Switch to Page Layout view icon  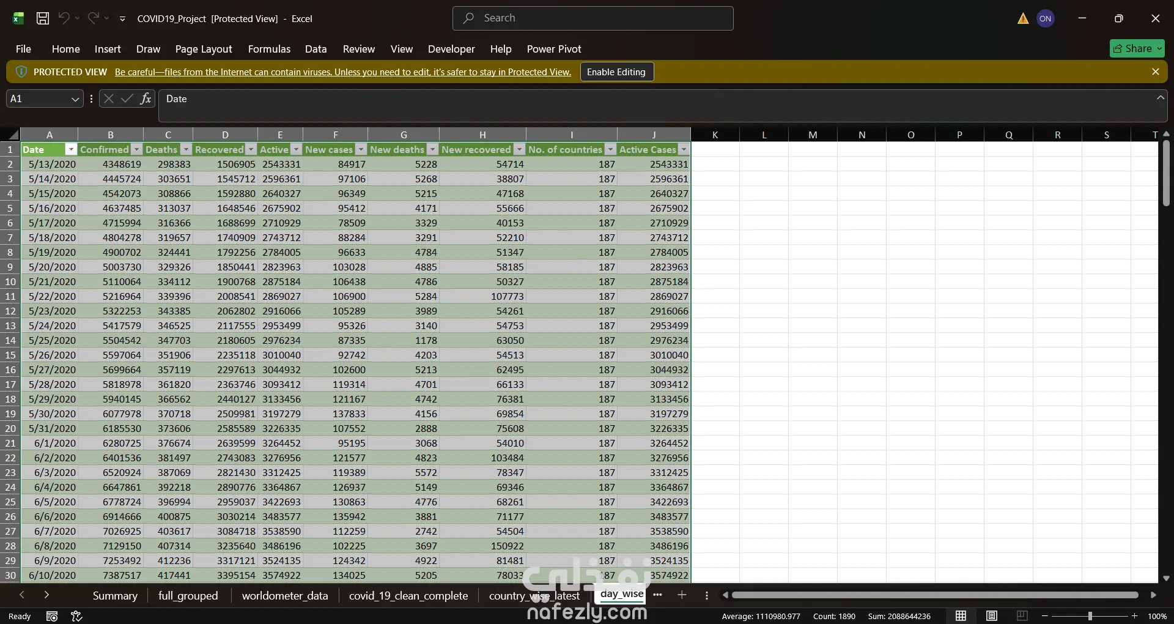click(x=992, y=616)
